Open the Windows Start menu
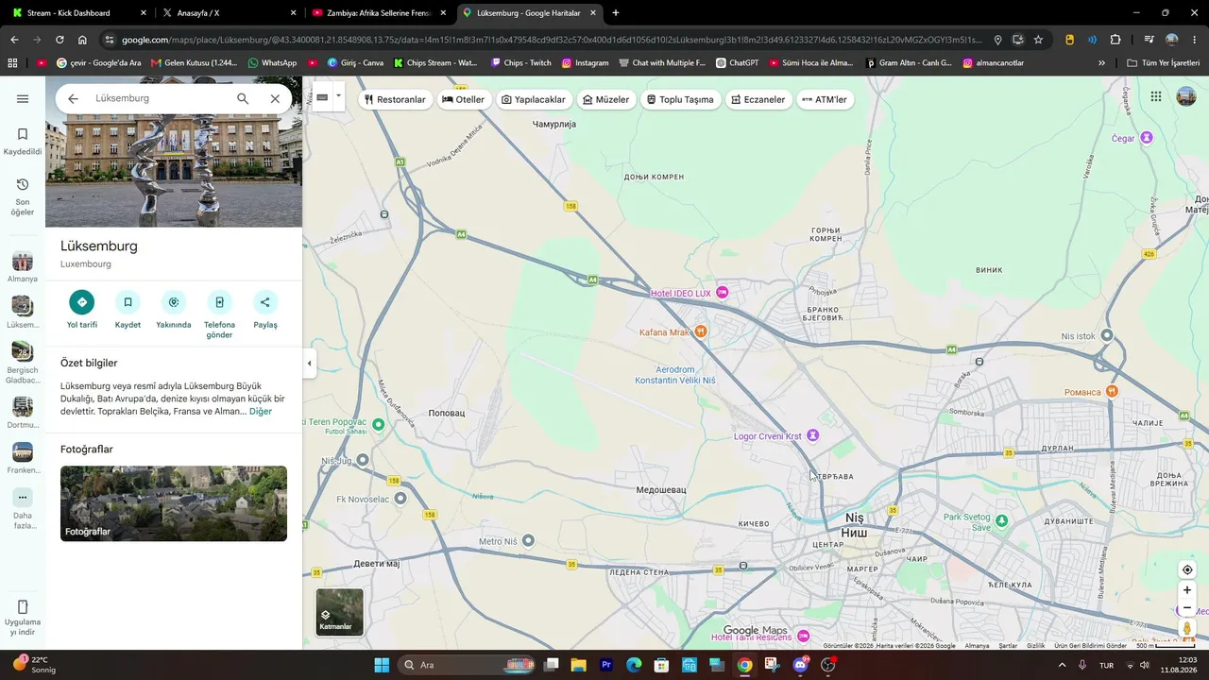 point(382,665)
